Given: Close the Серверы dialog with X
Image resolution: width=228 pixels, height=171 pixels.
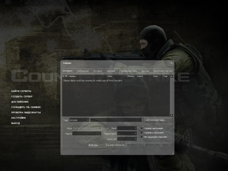Looking at the screenshot, I should [171, 63].
